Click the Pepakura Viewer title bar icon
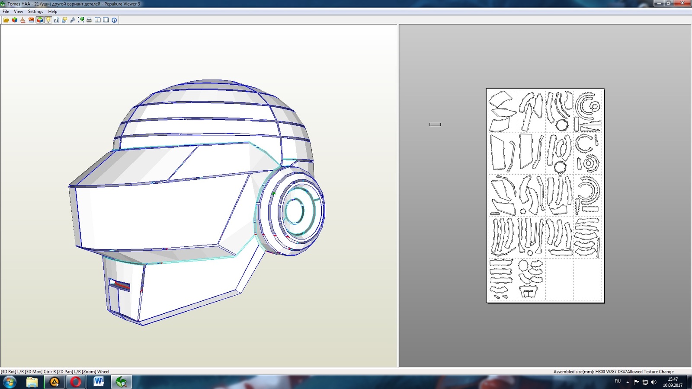The width and height of the screenshot is (692, 389). point(3,3)
